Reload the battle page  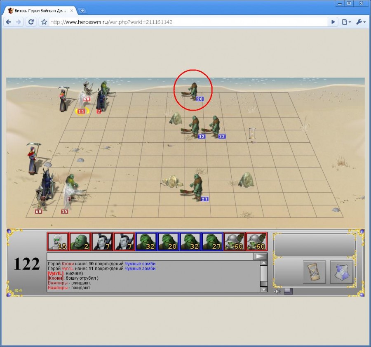click(x=31, y=22)
